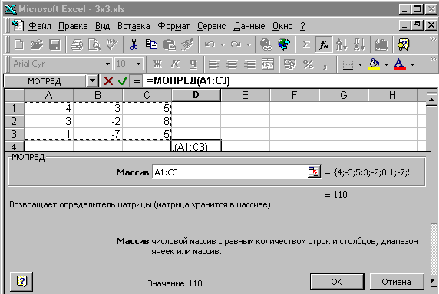Open the Вставка menu
The height and width of the screenshot is (294, 439).
click(134, 26)
